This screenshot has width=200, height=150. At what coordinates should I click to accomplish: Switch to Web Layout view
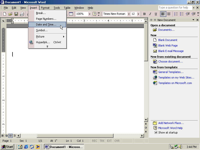click(6, 135)
